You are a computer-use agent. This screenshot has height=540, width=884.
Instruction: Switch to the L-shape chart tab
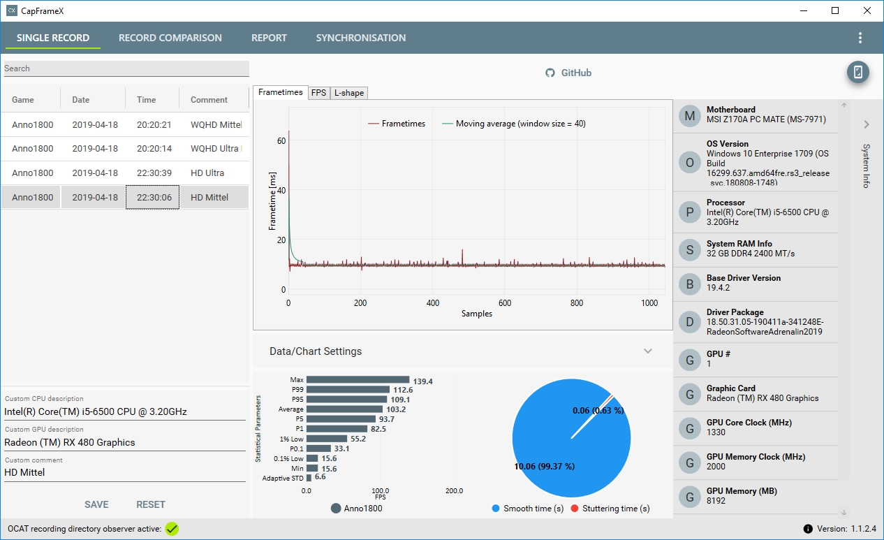tap(348, 92)
